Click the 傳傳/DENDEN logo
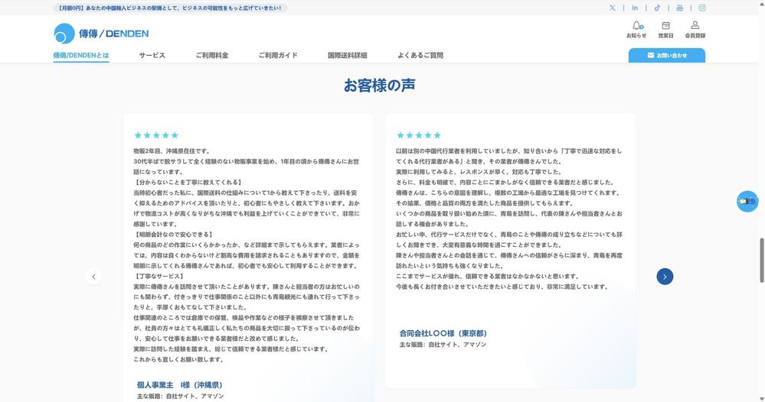This screenshot has height=402, width=765. [101, 34]
